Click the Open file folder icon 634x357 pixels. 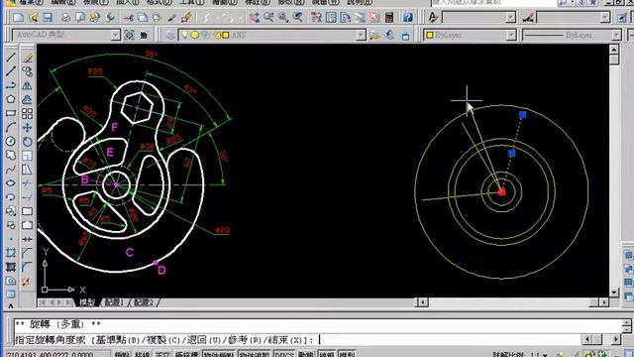point(34,18)
